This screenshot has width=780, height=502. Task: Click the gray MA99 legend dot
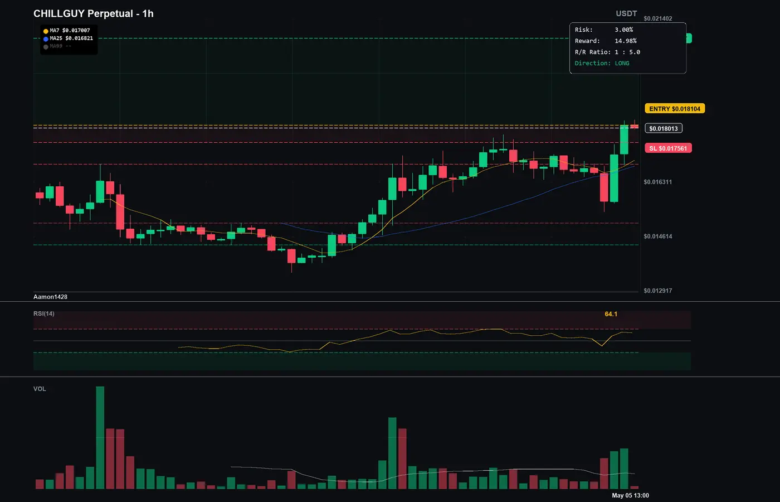click(x=46, y=47)
